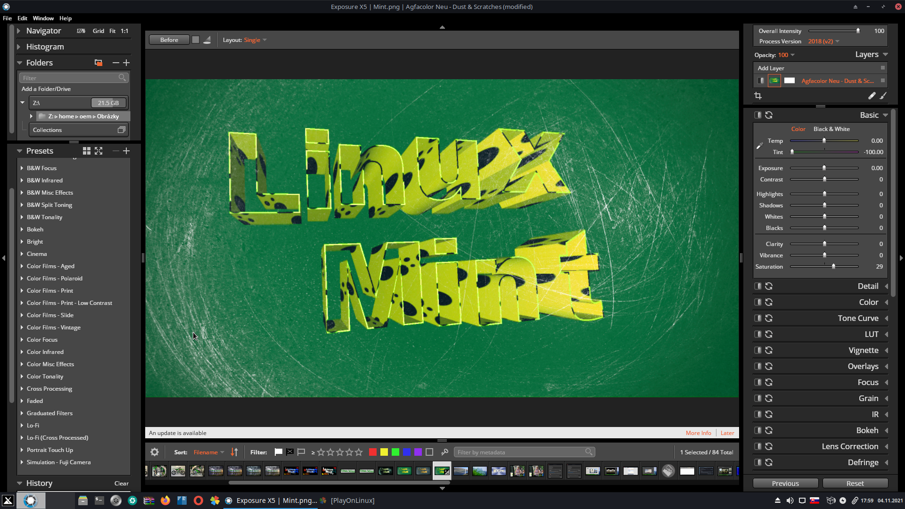Open Collections stack icon
Viewport: 905px width, 509px height.
click(x=121, y=130)
